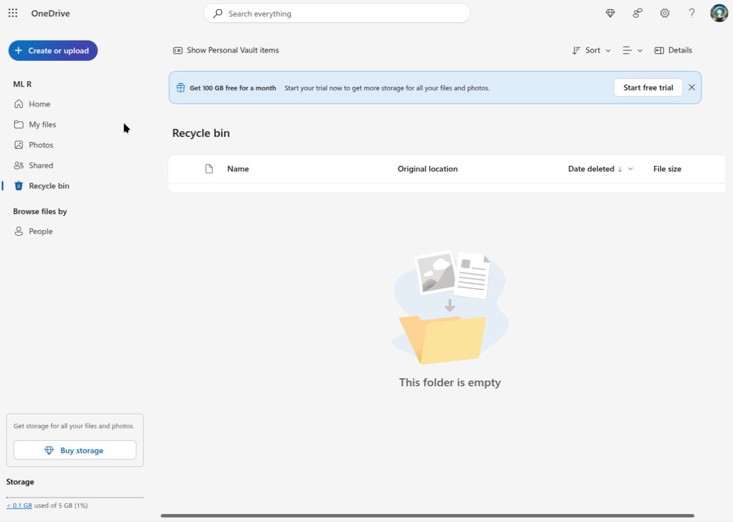Open Buy storage
This screenshot has width=733, height=522.
[x=74, y=450]
